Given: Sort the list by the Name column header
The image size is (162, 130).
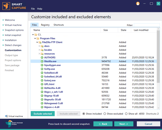Looking at the screenshot, I should click(37, 30).
